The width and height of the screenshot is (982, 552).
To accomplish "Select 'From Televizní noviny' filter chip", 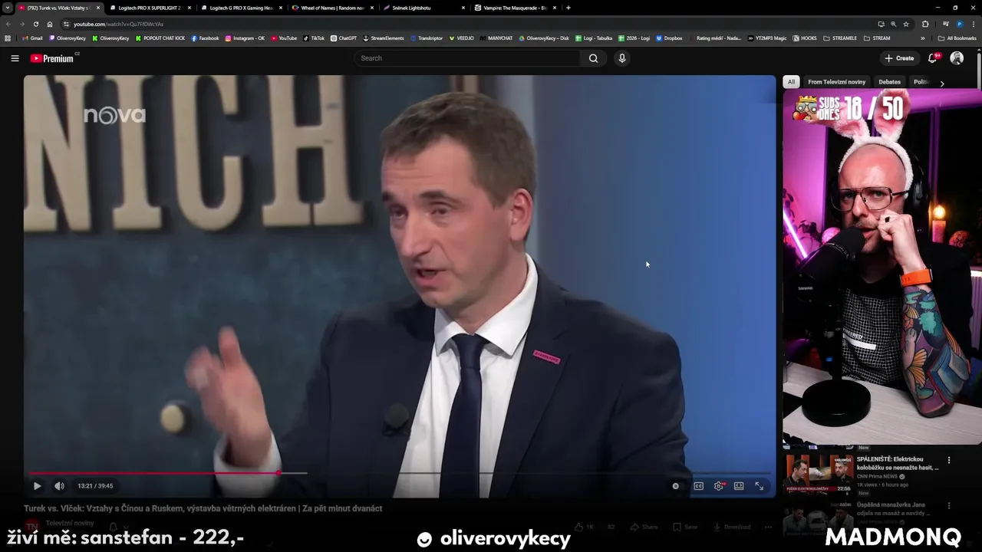I will pos(836,82).
